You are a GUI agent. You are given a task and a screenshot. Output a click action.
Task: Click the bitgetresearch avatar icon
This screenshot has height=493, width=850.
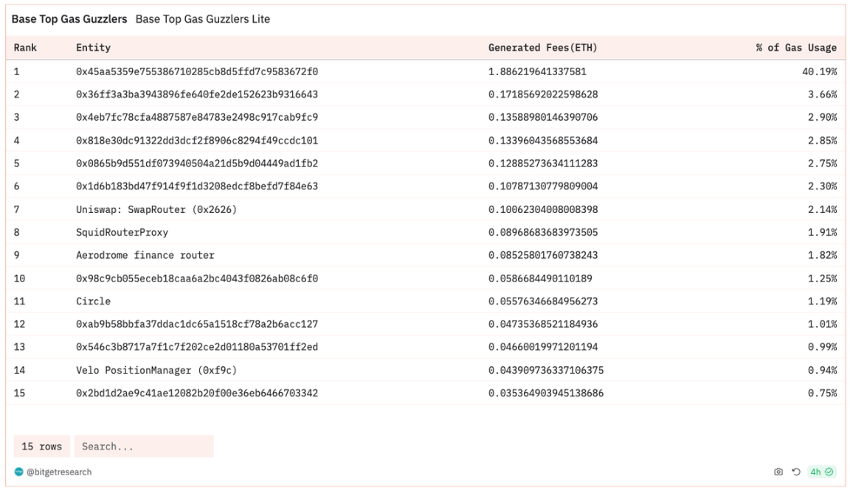coord(19,472)
